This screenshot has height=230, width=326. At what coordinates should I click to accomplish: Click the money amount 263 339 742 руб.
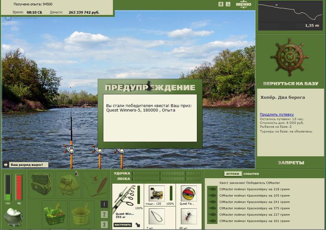point(84,13)
